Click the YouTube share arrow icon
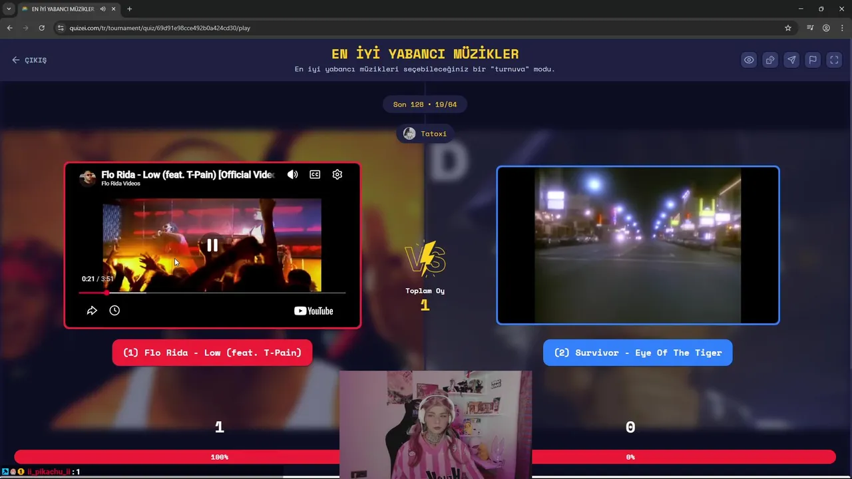 [92, 311]
